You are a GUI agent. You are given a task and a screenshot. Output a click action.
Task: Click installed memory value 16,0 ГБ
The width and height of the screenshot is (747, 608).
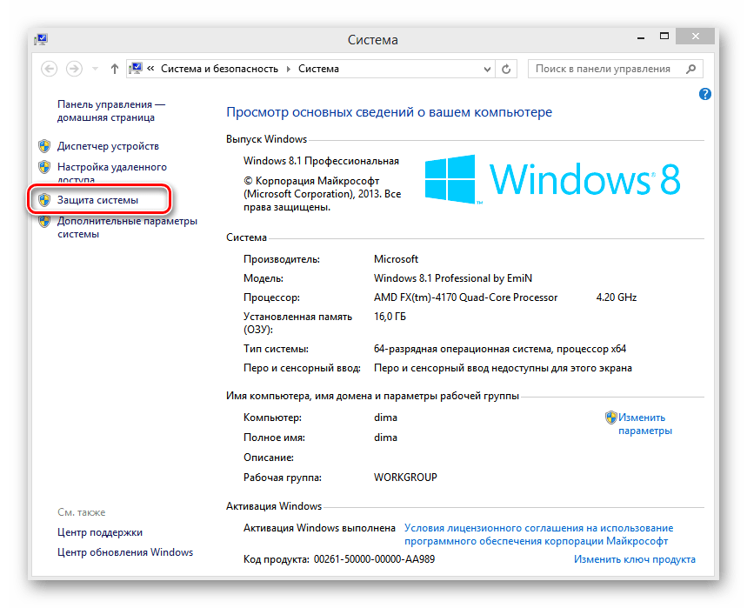point(390,317)
